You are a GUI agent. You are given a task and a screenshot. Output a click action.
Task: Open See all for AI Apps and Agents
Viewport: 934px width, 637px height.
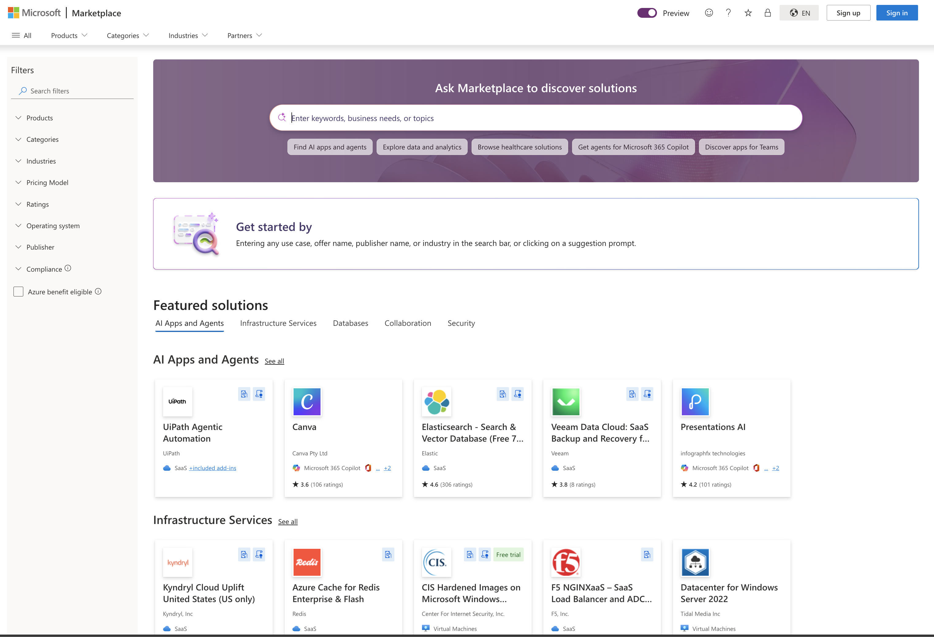(x=274, y=361)
